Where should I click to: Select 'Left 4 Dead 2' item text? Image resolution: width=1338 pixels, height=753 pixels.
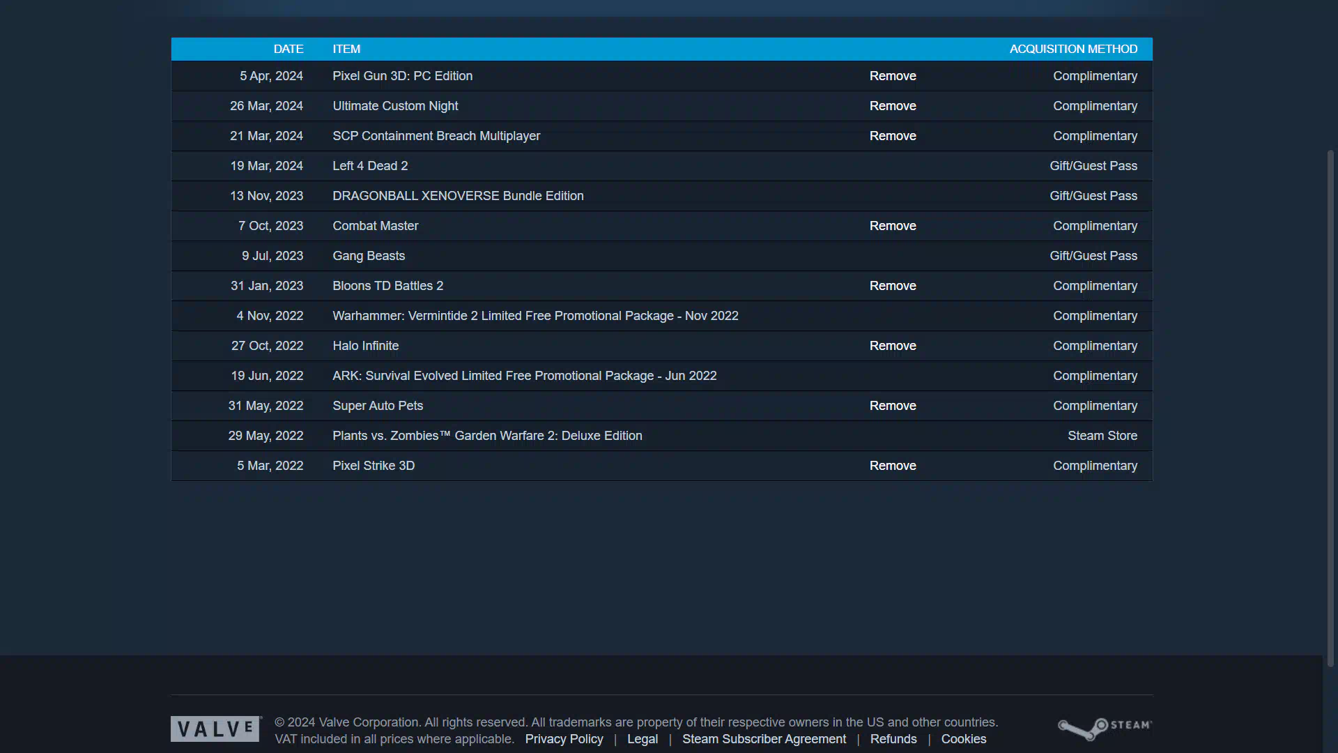(370, 166)
